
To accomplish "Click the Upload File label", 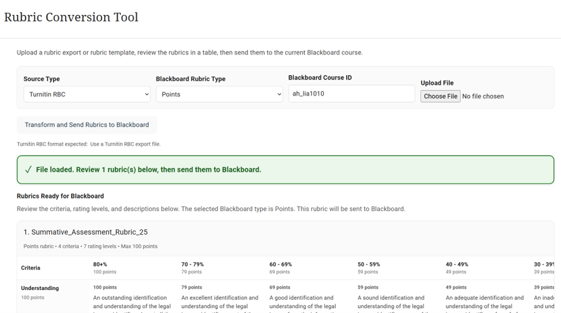I will pyautogui.click(x=437, y=83).
